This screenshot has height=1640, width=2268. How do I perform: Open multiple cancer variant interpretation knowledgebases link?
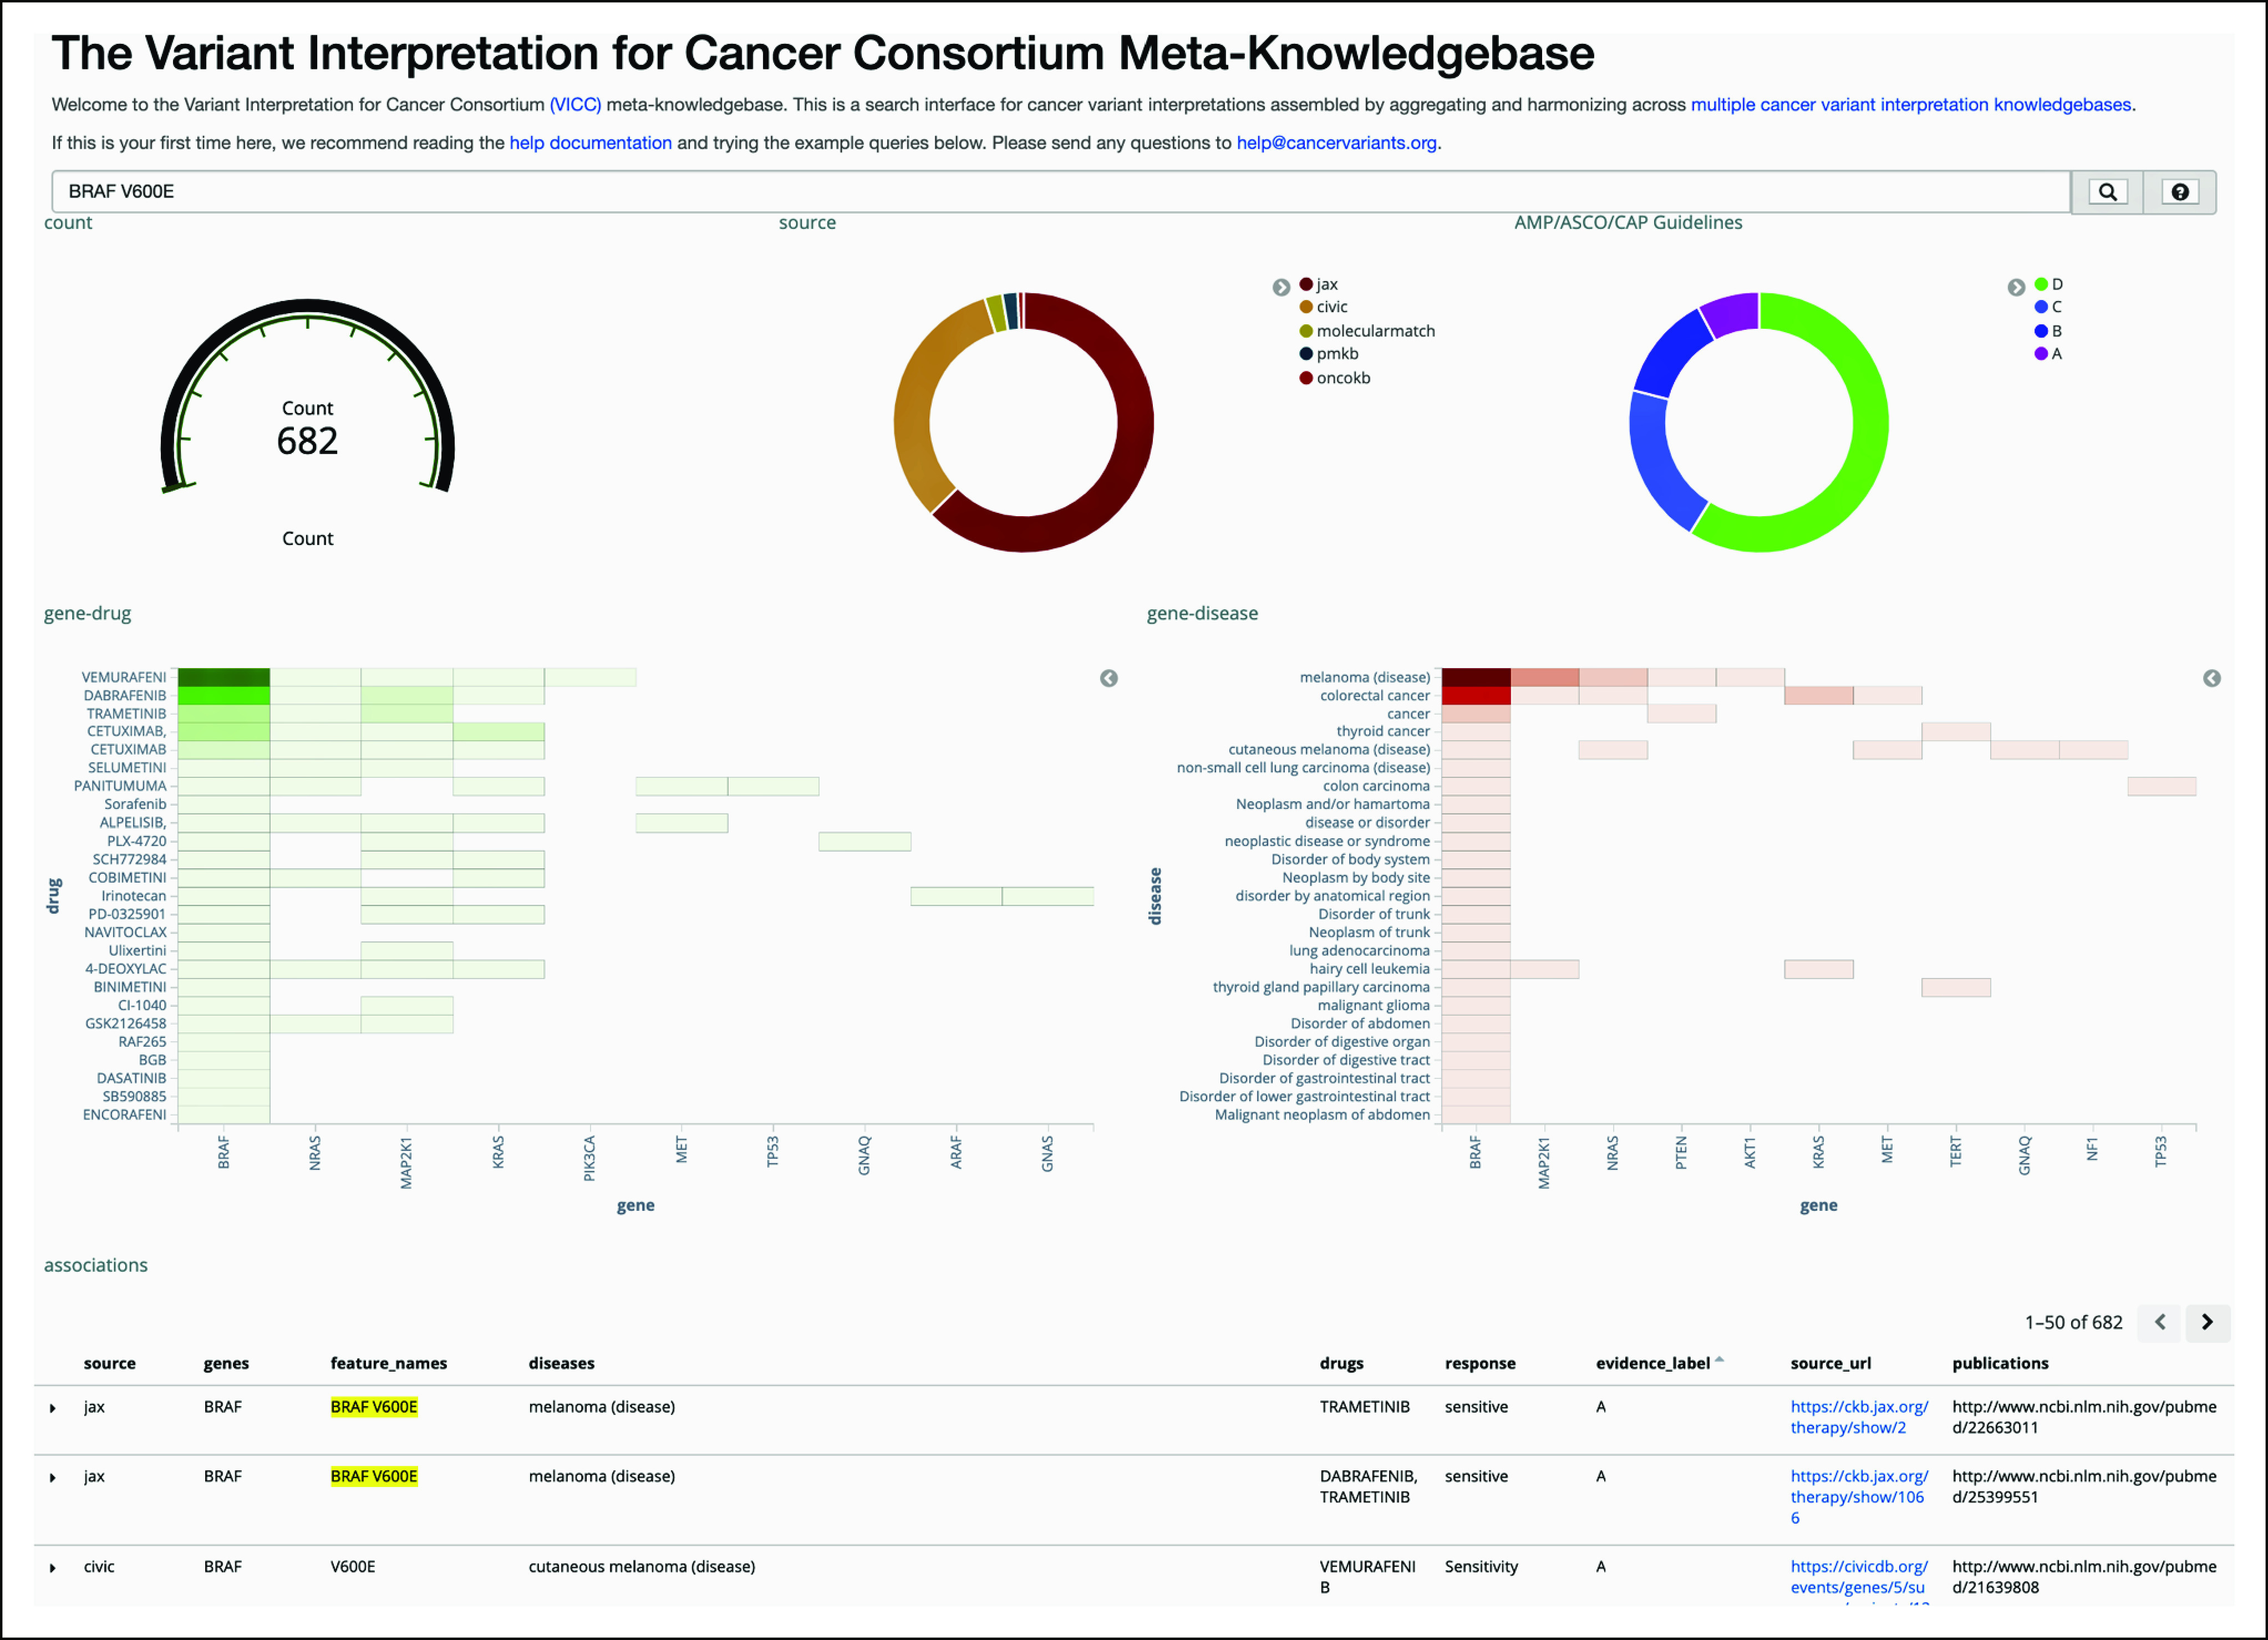[x=1910, y=105]
